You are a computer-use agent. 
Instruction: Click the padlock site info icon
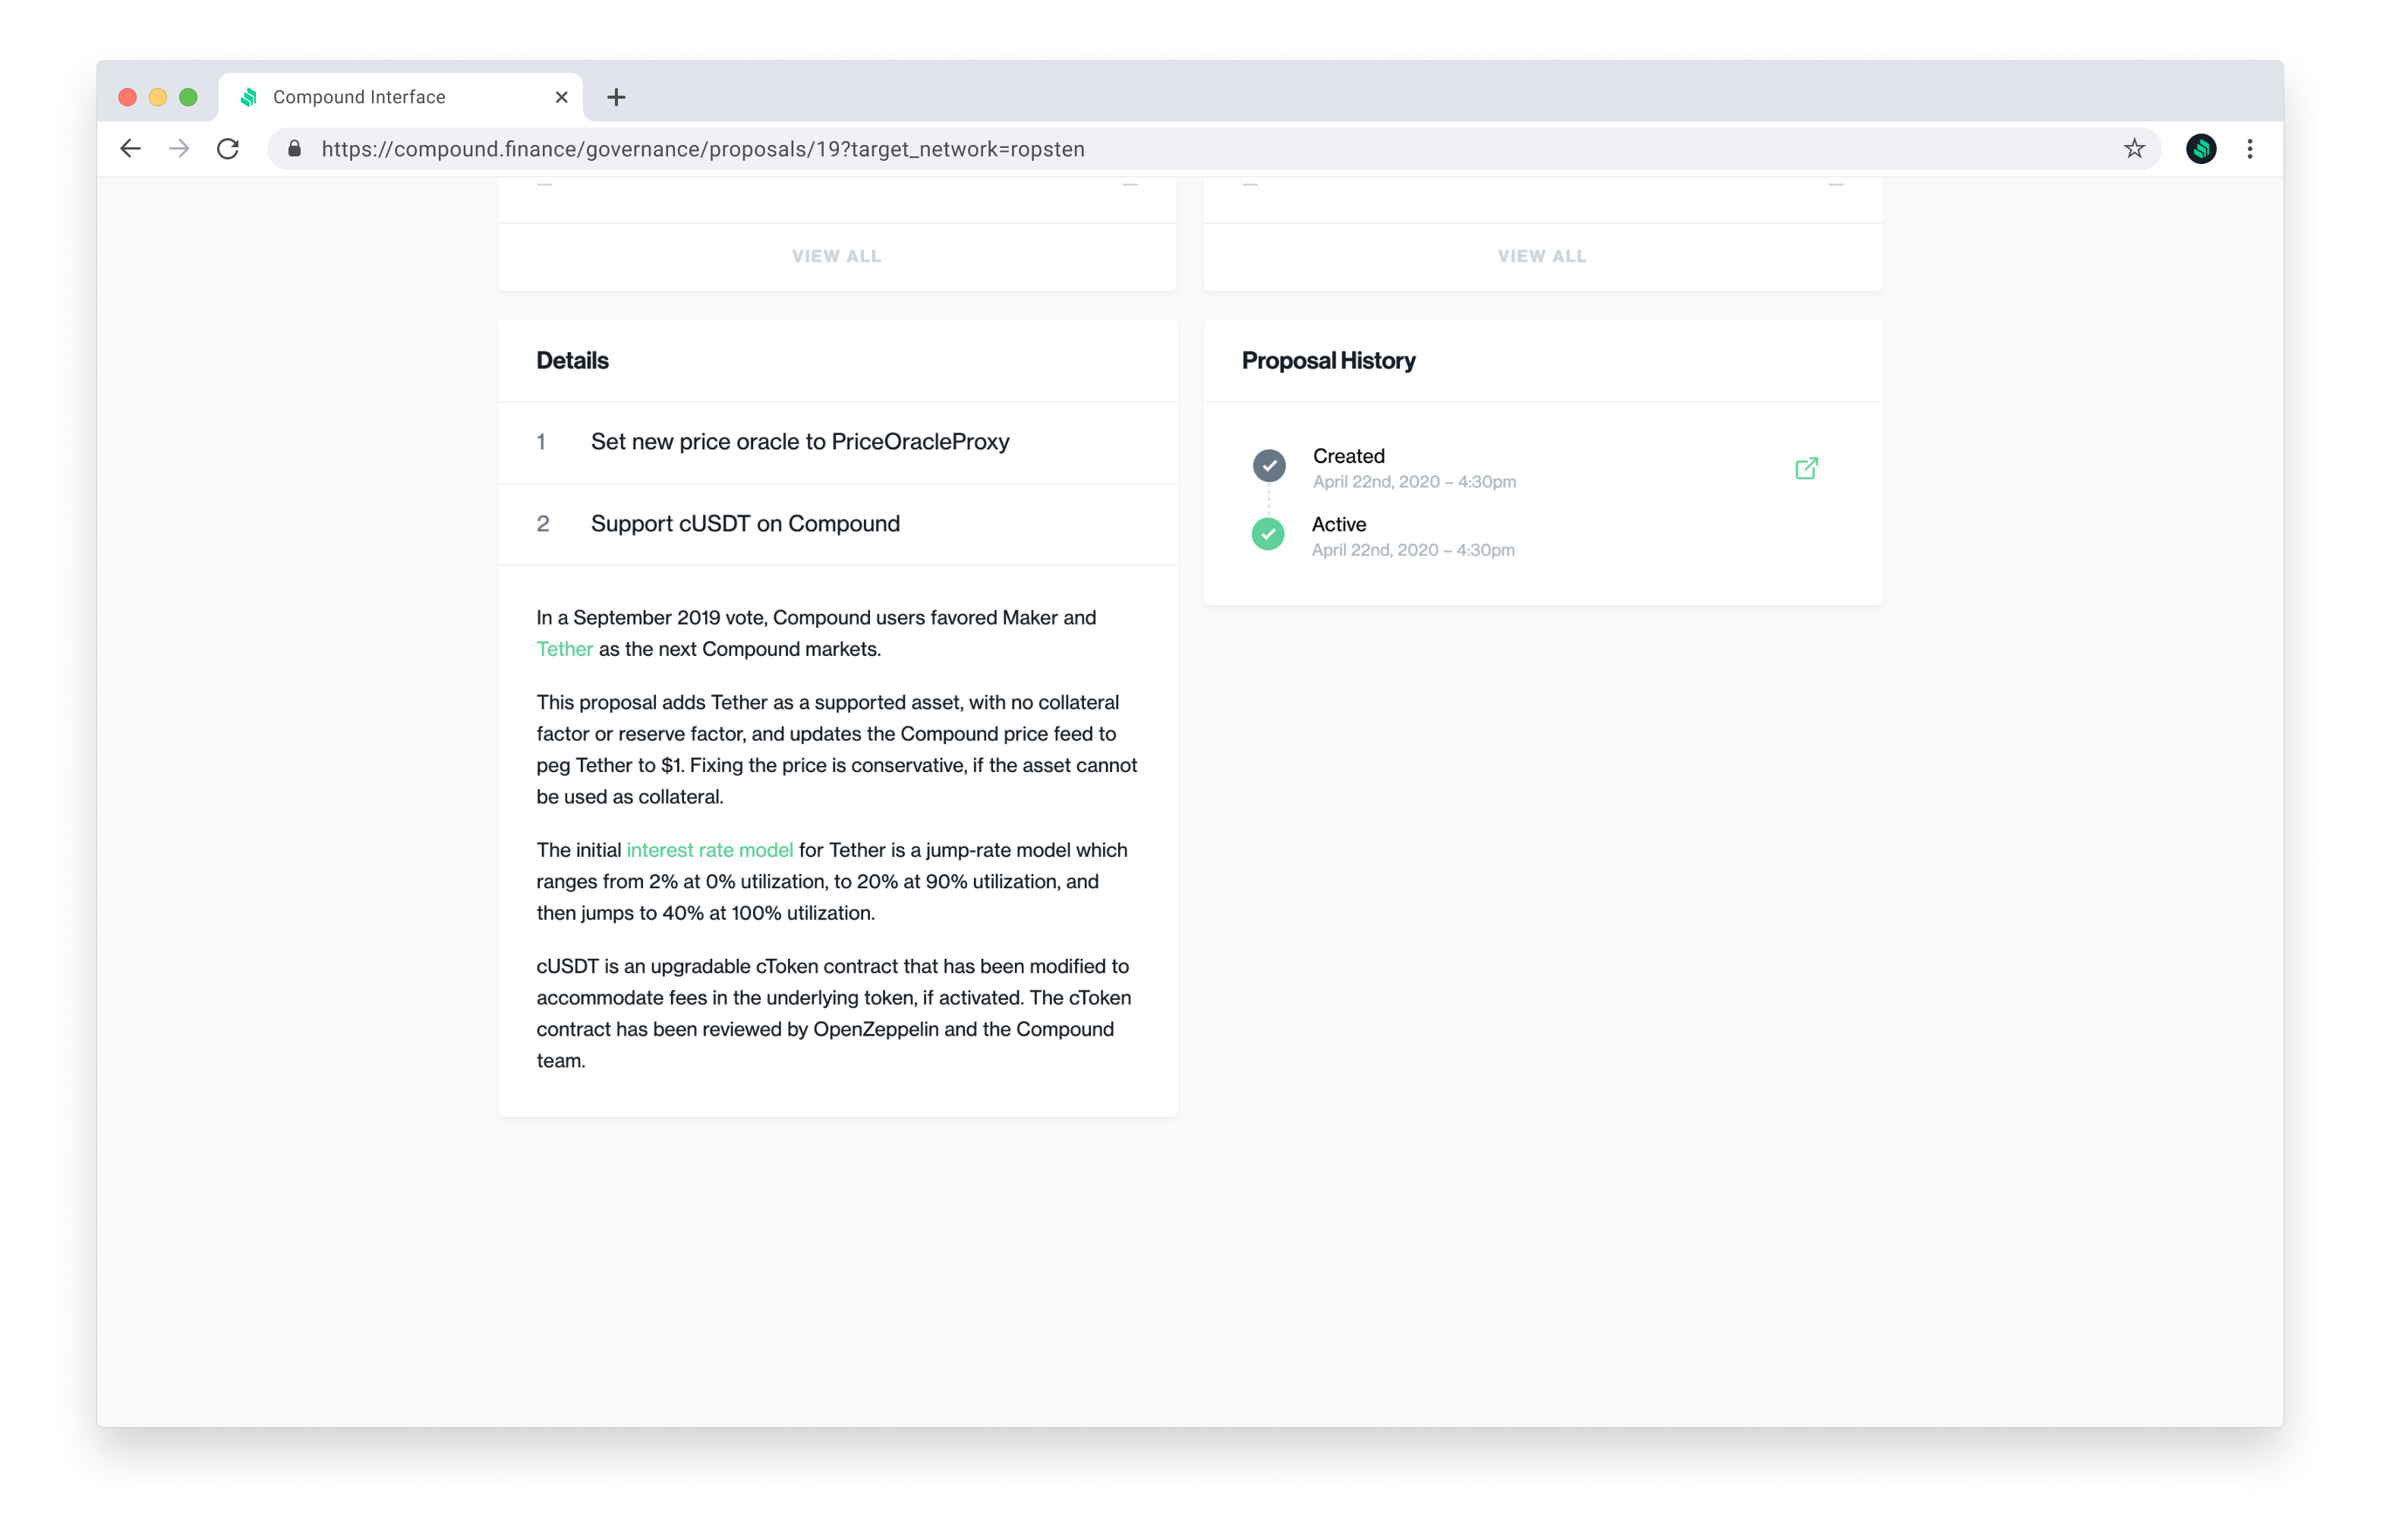(x=294, y=149)
